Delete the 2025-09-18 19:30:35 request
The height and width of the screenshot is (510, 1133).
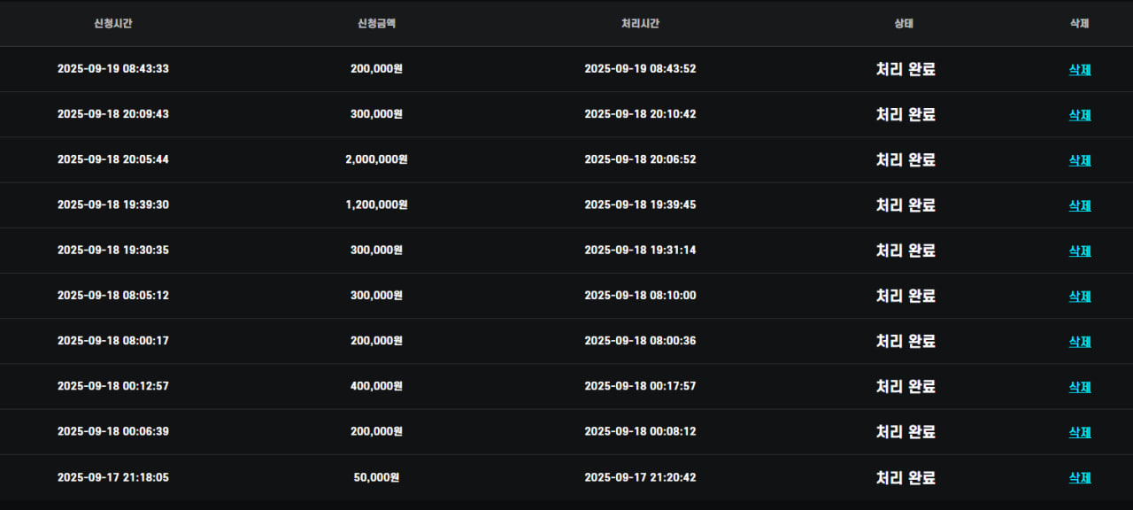pyautogui.click(x=1079, y=251)
